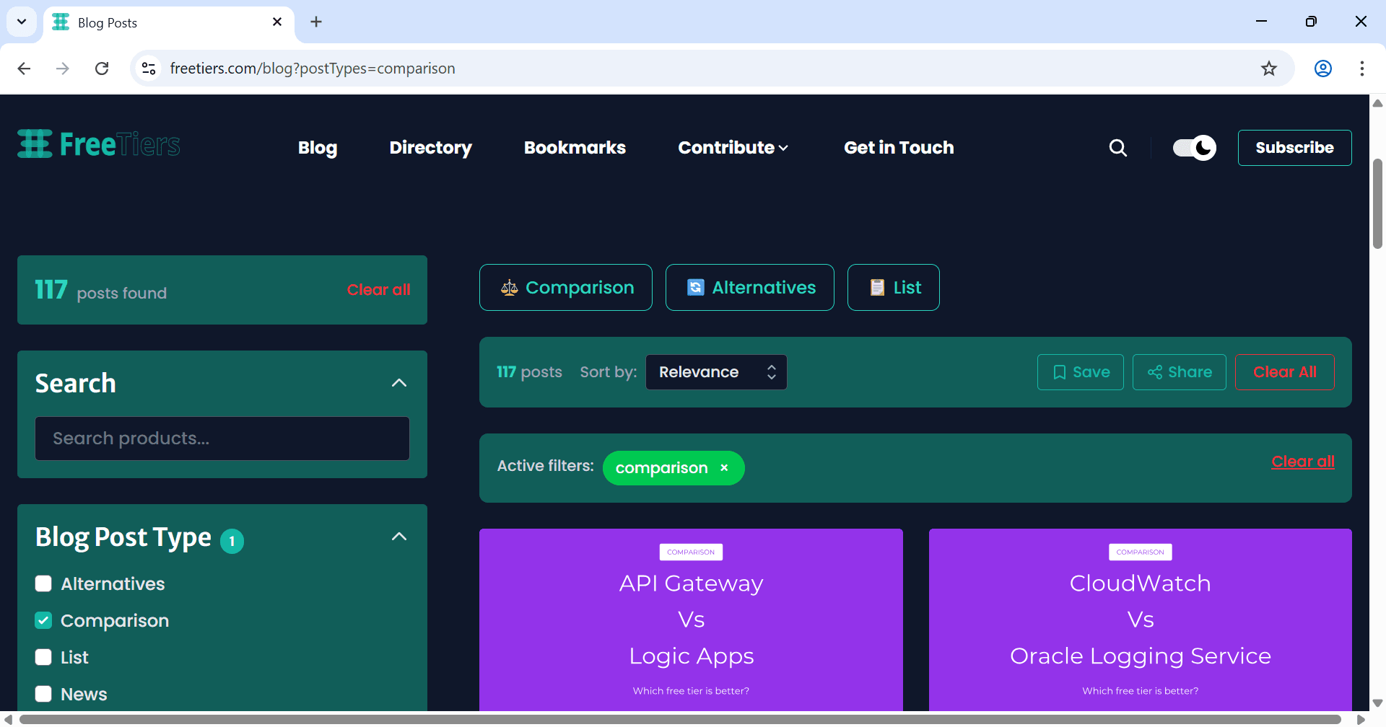Click the browser forward arrow

[63, 69]
